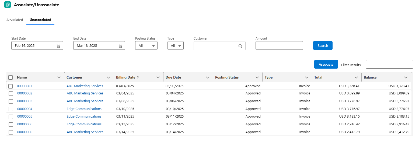The width and height of the screenshot is (419, 145).
Task: Click the Customer field search magnifier icon
Action: (x=240, y=46)
